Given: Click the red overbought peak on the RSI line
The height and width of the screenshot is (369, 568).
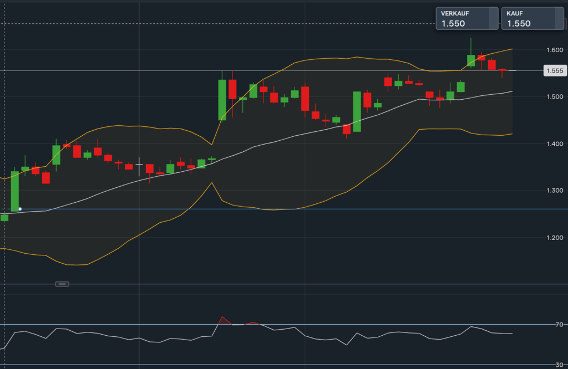Looking at the screenshot, I should pos(222,317).
